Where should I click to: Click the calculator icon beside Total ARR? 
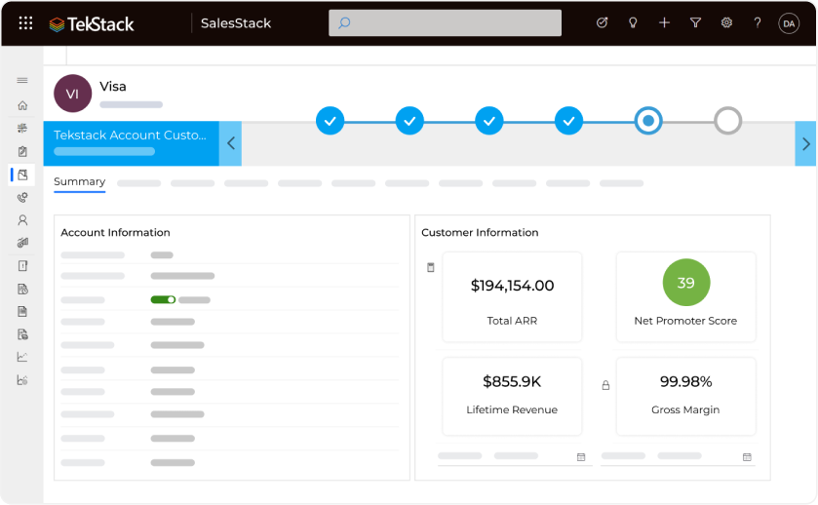430,268
